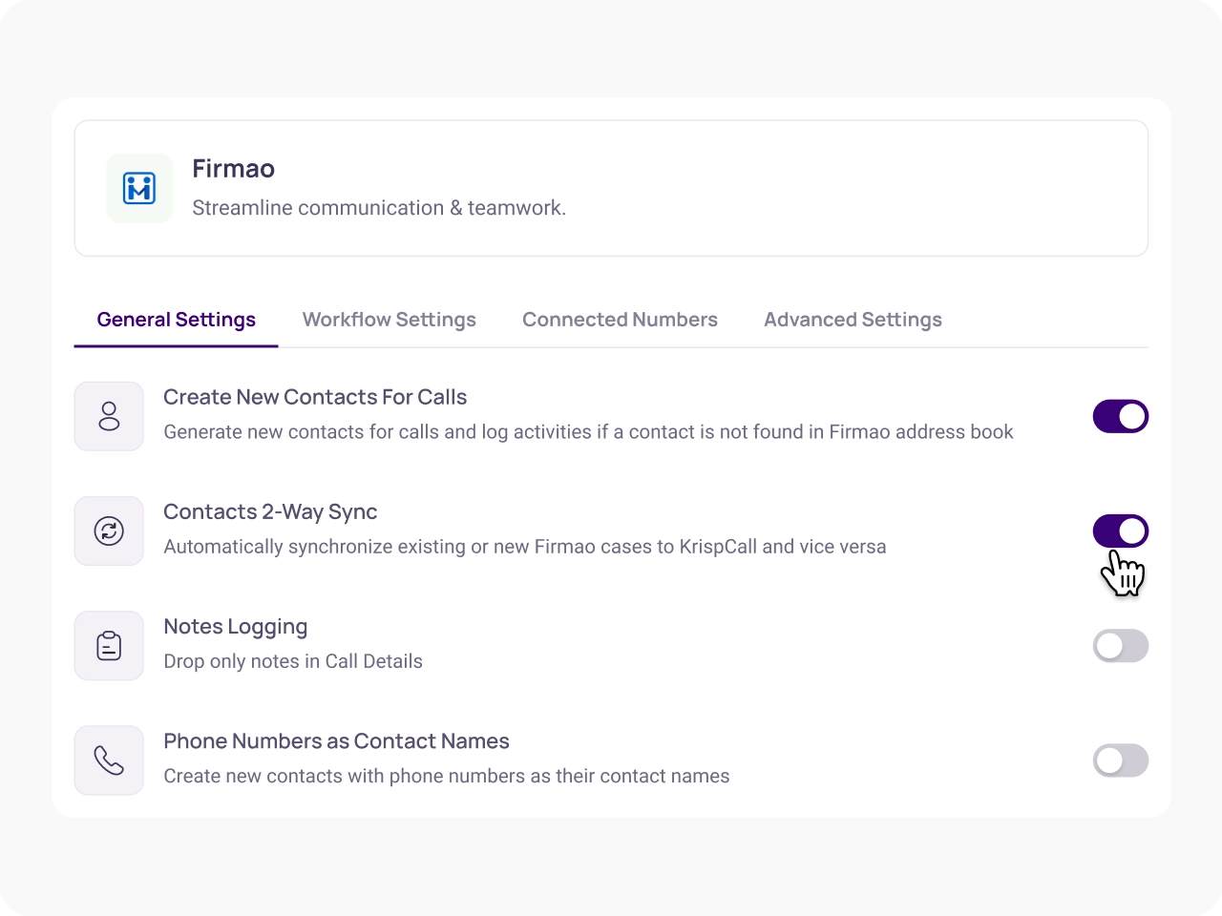Image resolution: width=1222 pixels, height=916 pixels.
Task: Click the 'Contacts 2-Way Sync' heading
Action: (270, 511)
